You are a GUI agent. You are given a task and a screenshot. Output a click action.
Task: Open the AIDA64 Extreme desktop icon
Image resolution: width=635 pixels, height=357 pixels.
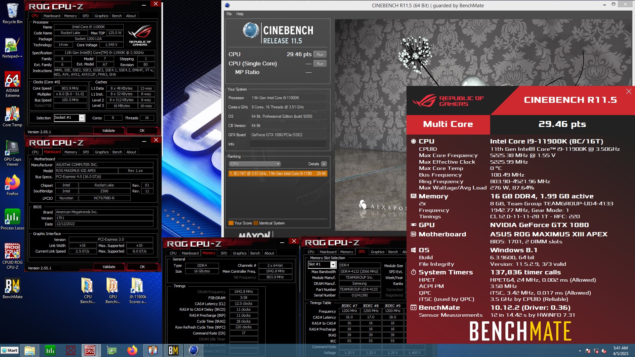[12, 84]
